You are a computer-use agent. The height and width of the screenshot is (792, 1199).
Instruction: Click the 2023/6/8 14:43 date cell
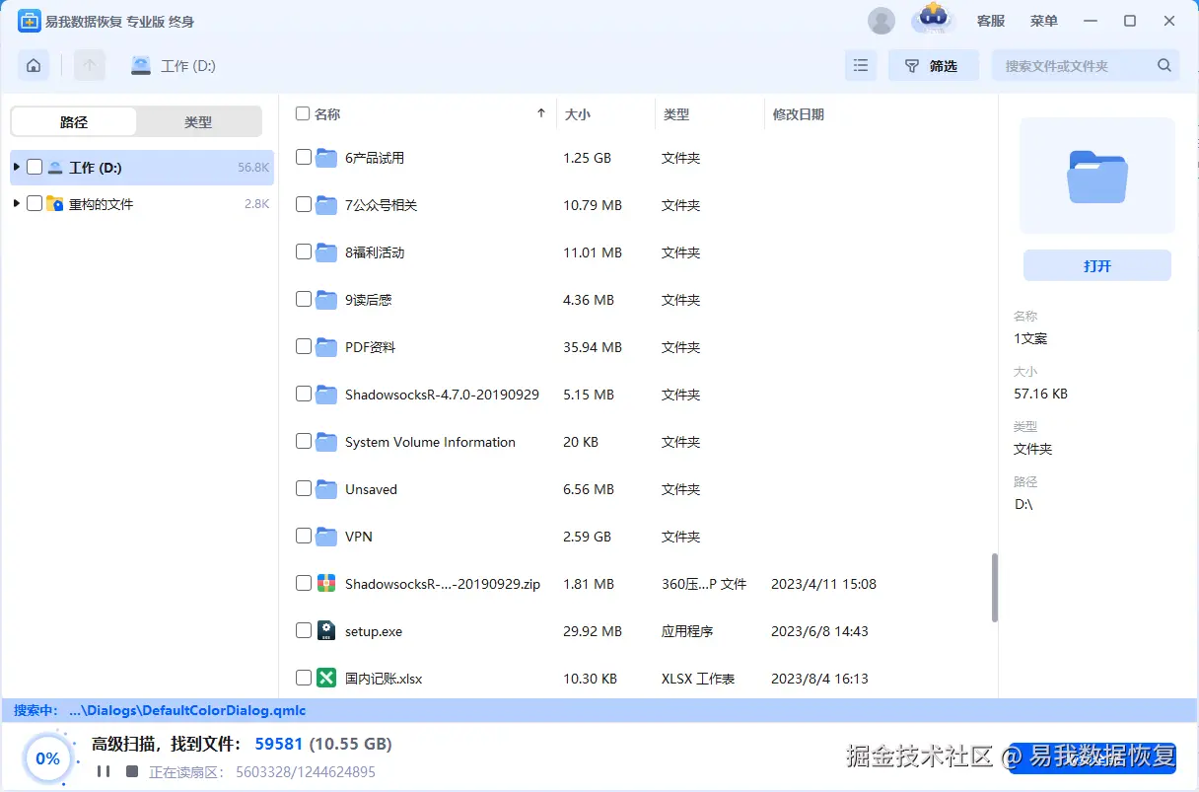[819, 631]
